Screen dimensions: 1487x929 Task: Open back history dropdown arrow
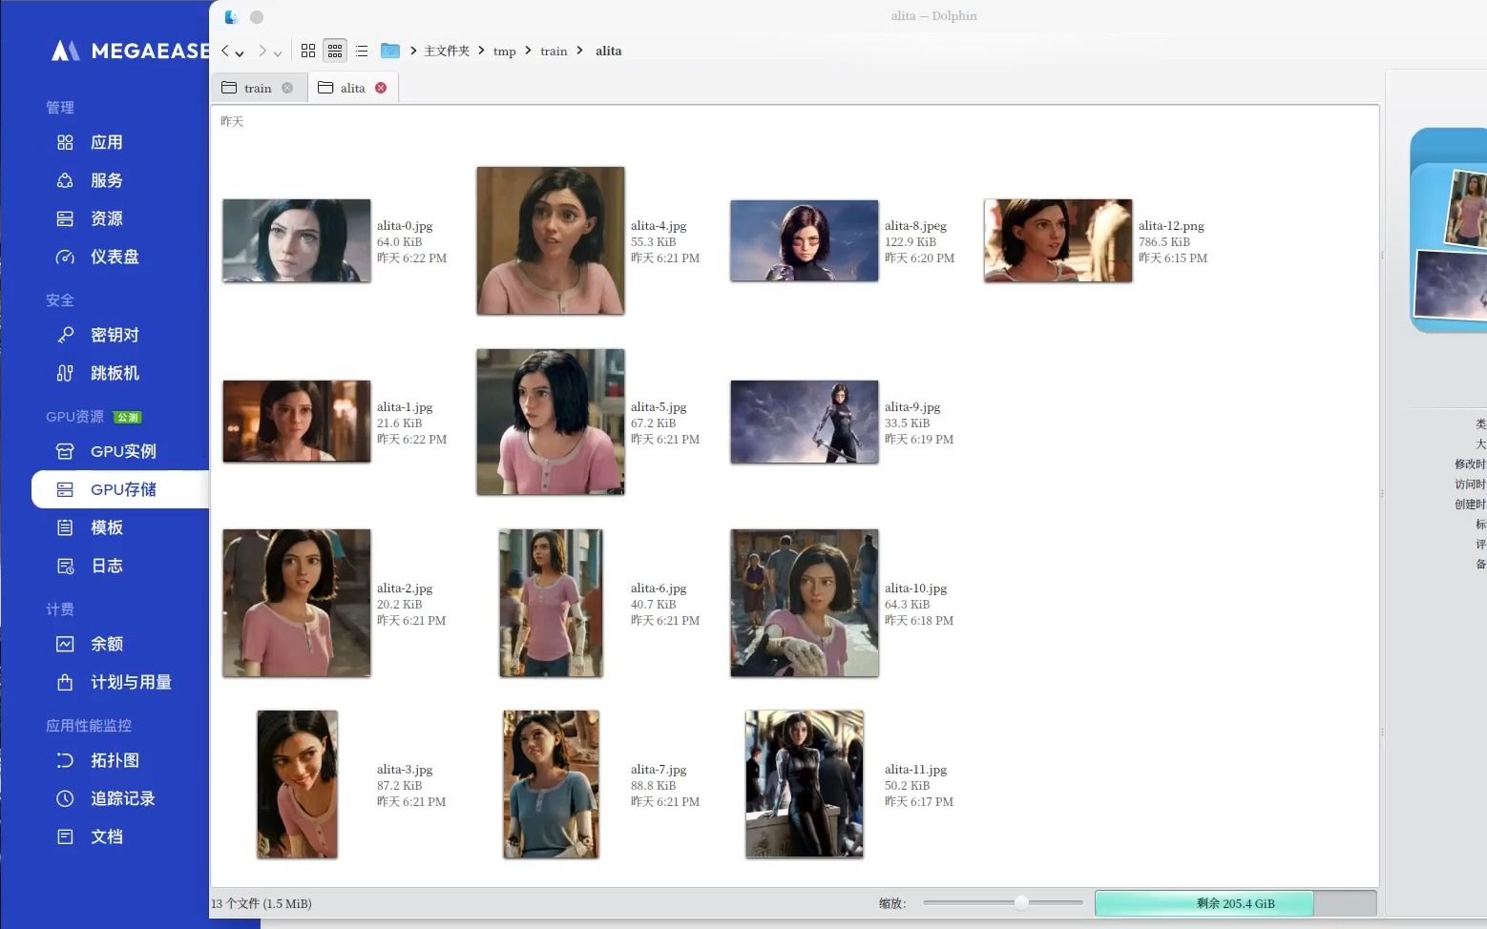(x=240, y=53)
